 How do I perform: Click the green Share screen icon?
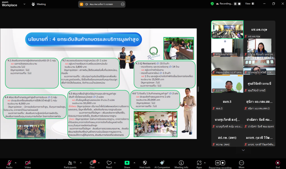[x=127, y=162]
